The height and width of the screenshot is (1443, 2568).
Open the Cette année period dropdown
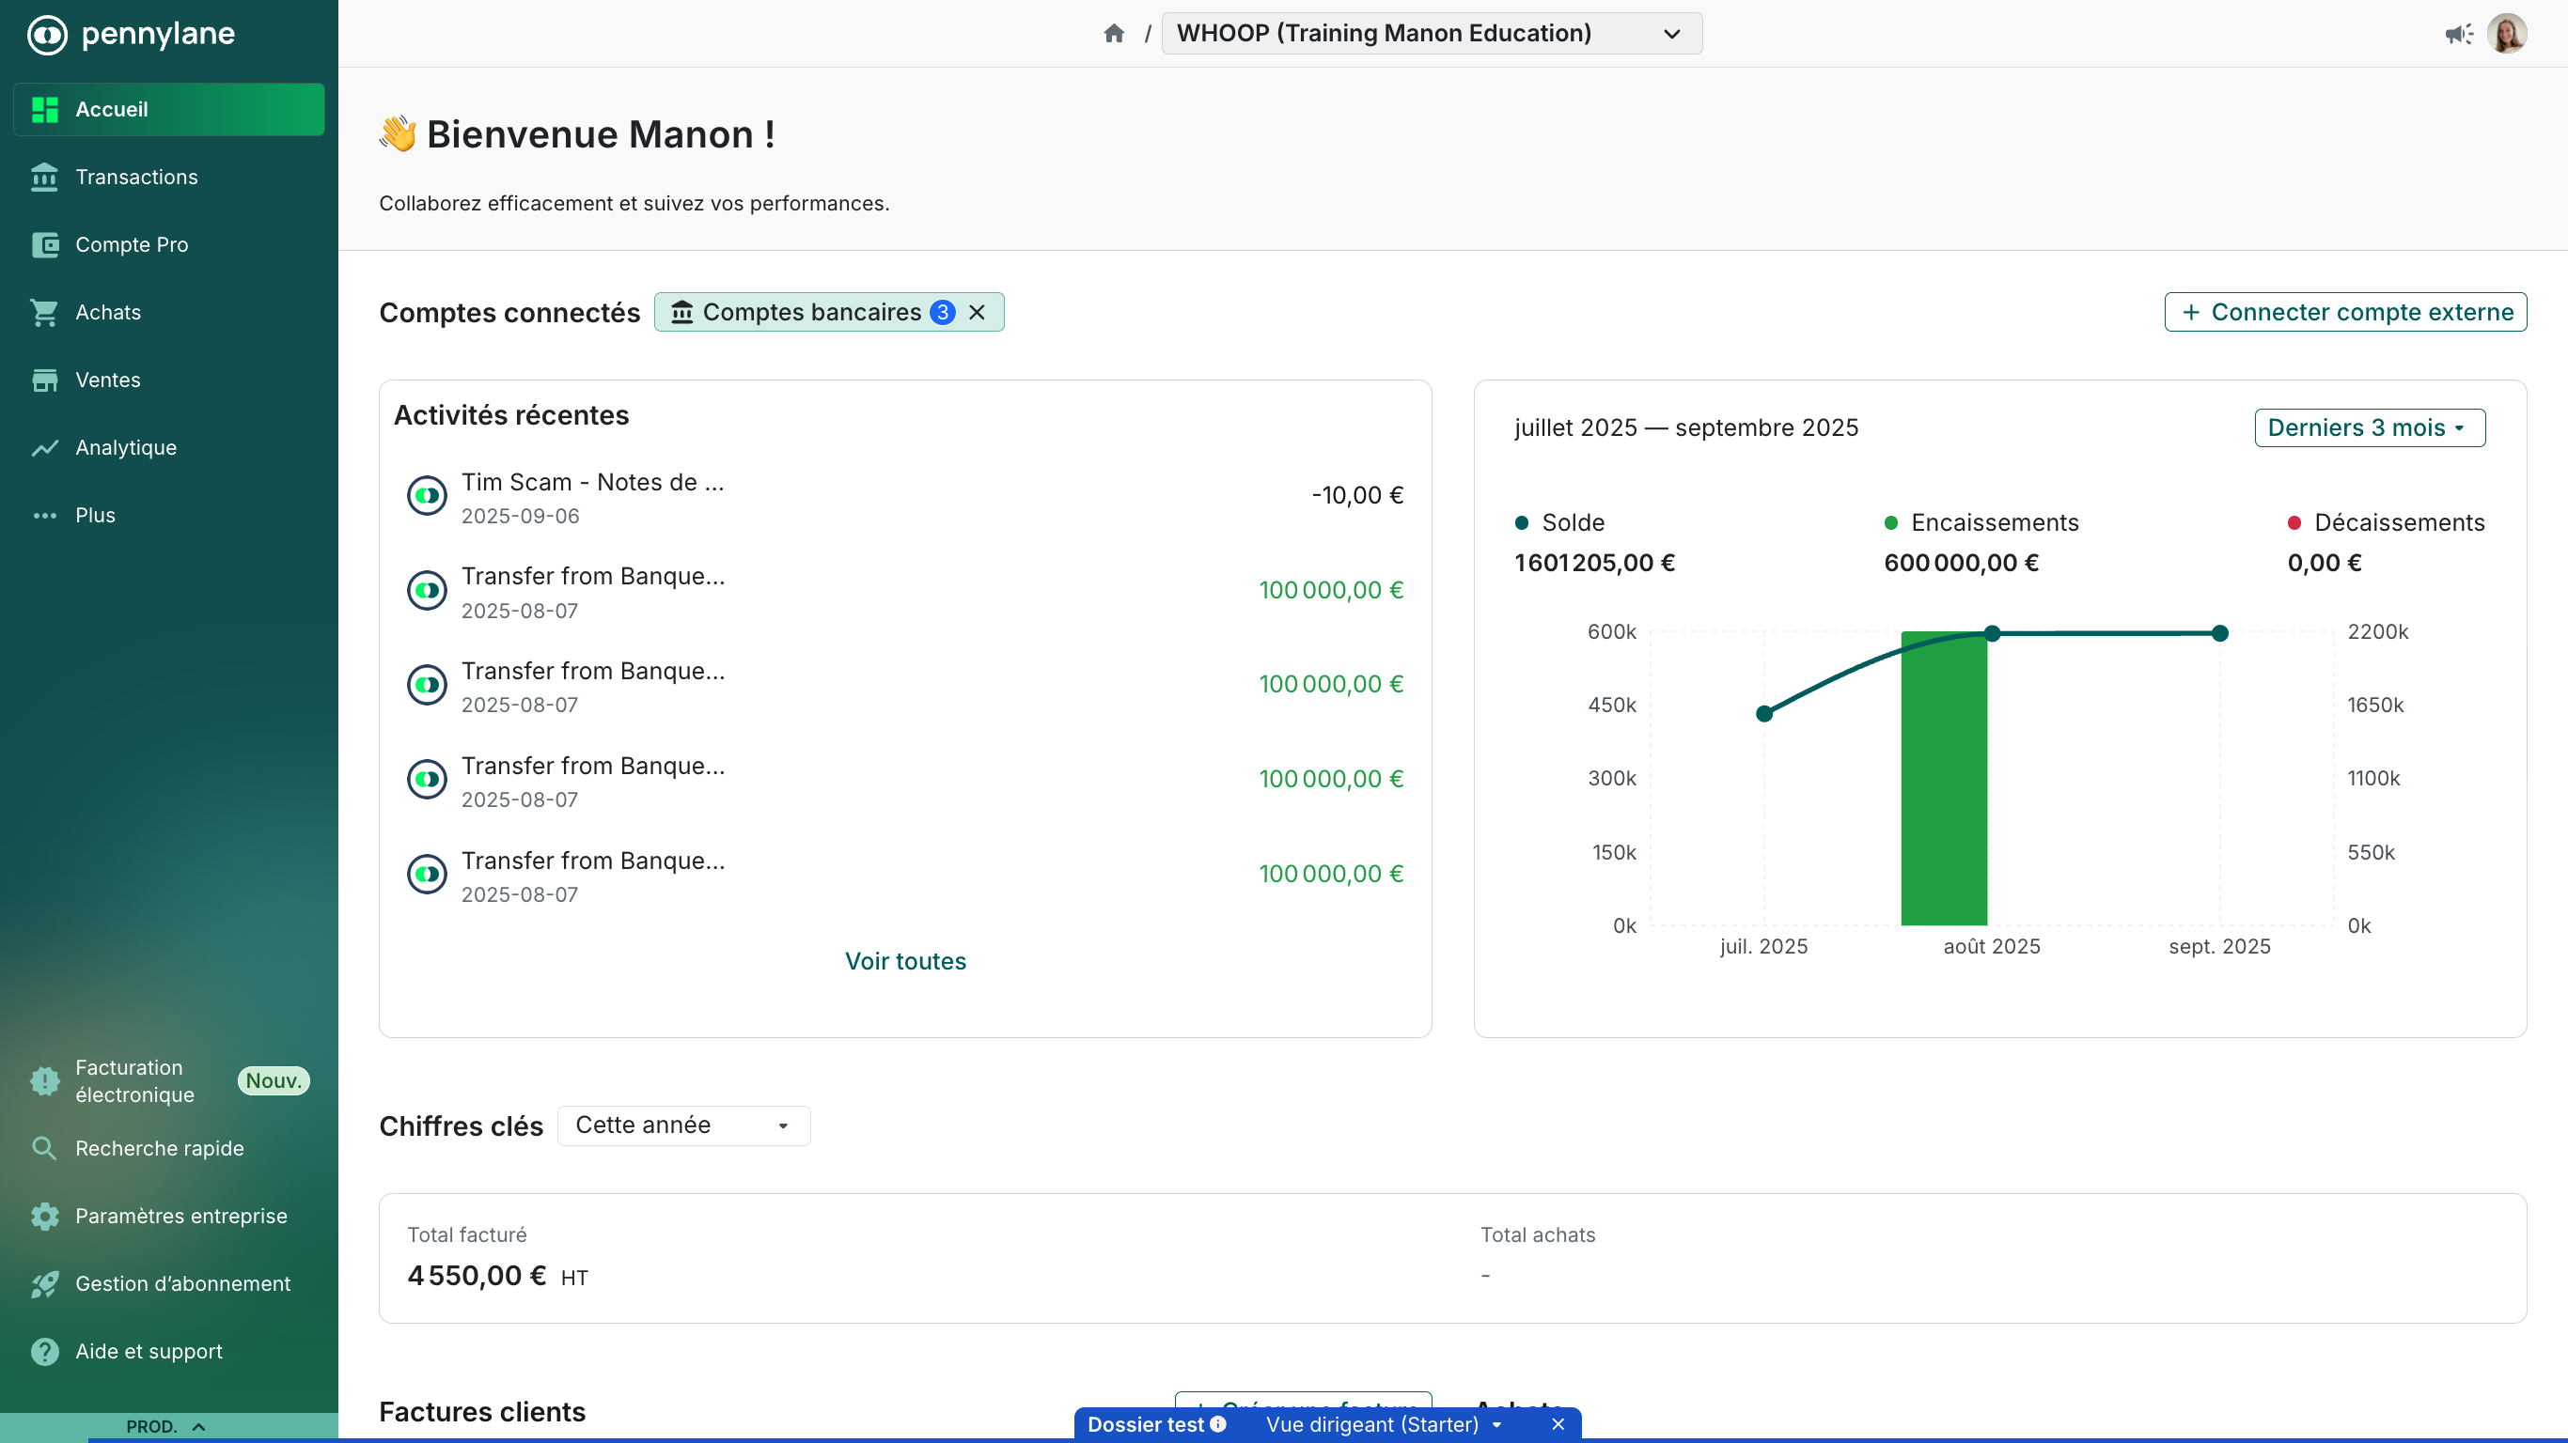point(682,1125)
